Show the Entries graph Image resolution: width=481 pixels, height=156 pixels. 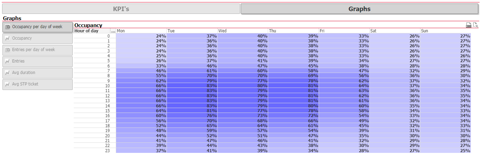[38, 61]
